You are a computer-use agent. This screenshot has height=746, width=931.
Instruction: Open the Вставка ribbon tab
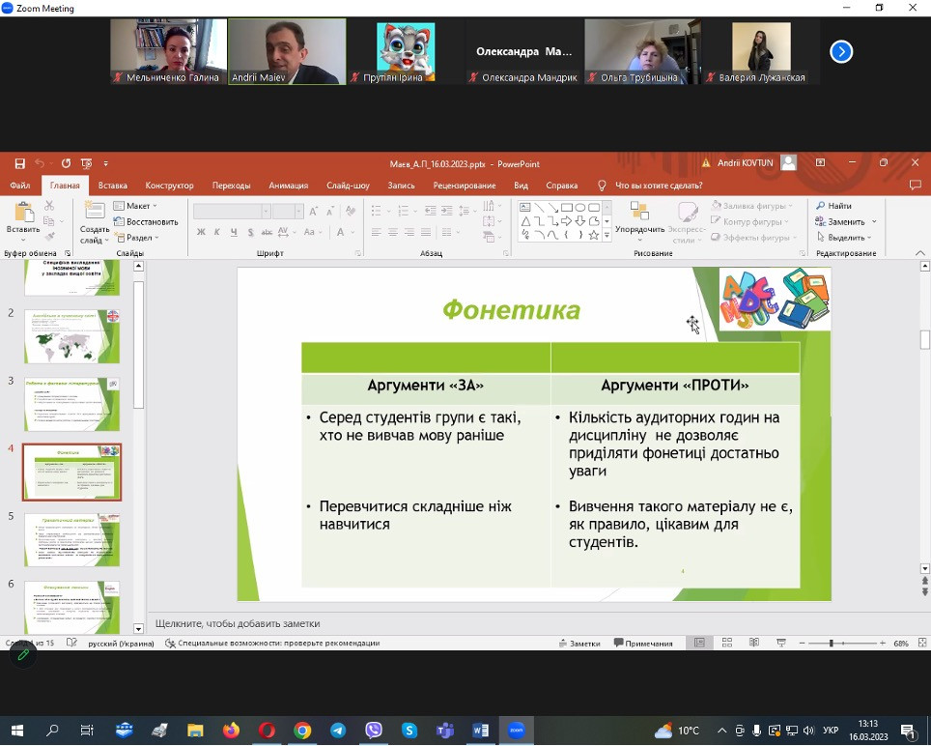(112, 186)
